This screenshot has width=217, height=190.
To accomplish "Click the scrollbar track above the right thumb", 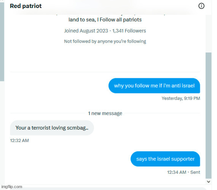I will coord(208,33).
